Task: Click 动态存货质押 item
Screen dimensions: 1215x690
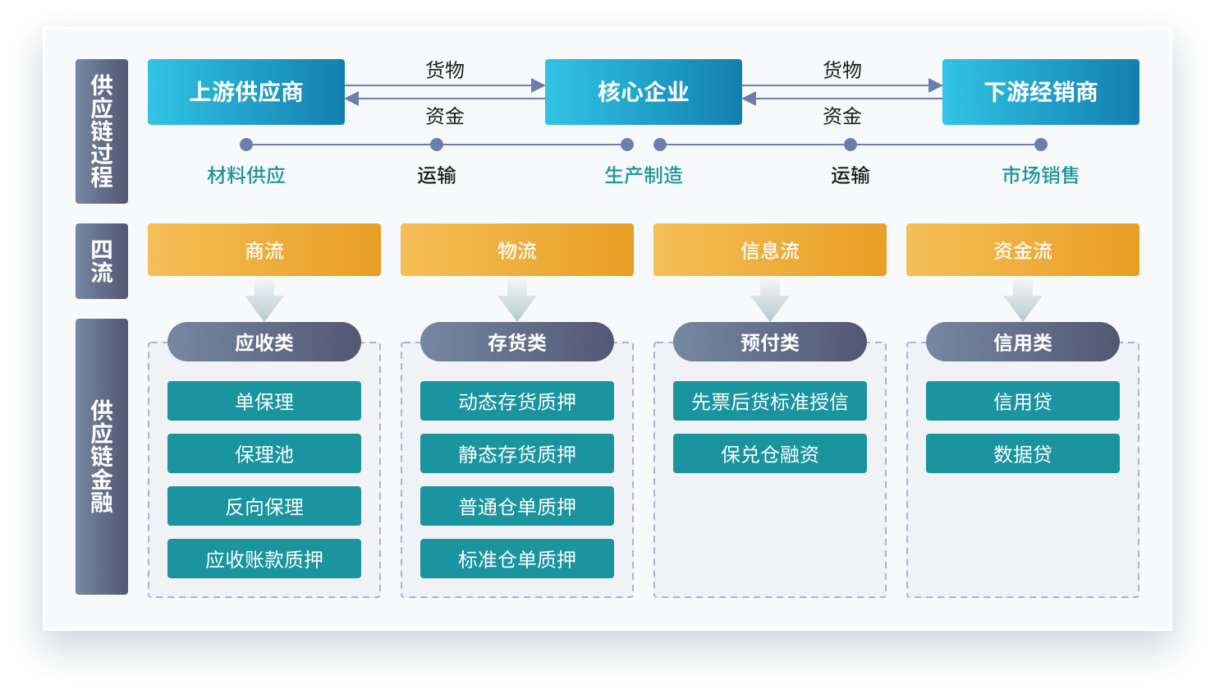Action: click(x=516, y=401)
